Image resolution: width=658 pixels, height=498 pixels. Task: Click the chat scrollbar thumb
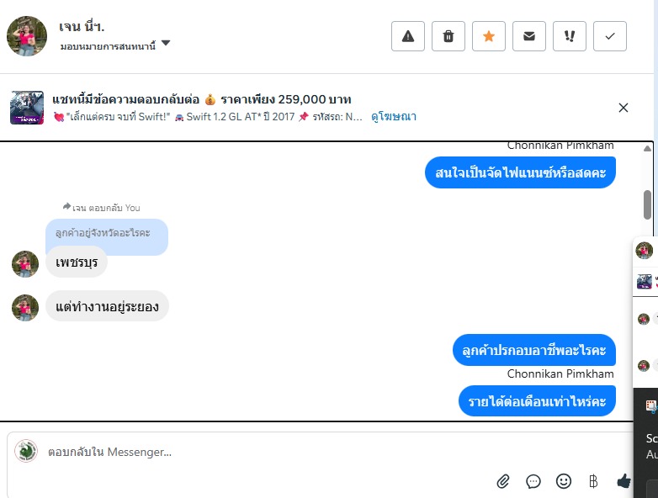click(648, 204)
